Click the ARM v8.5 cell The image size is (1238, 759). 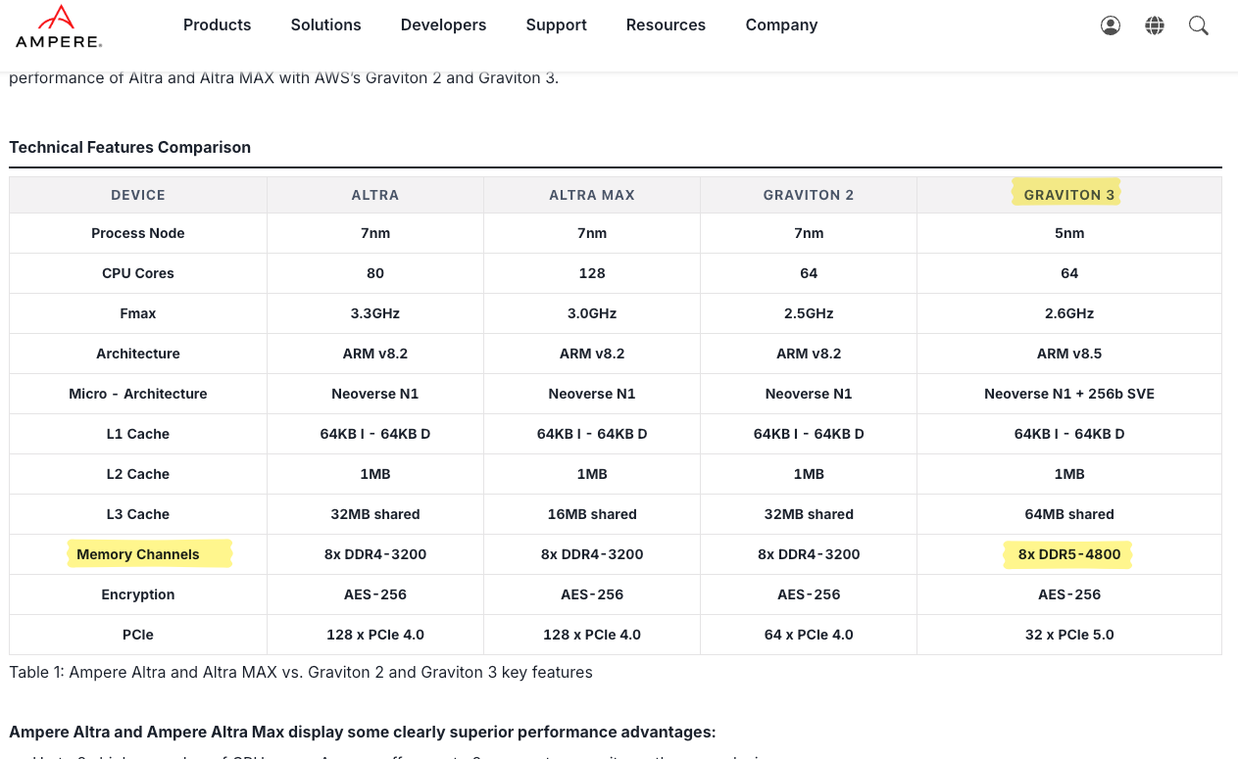coord(1069,354)
